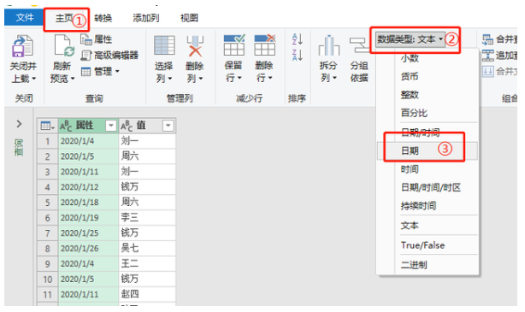This screenshot has width=525, height=312.
Task: Click the 删除列 remove columns icon
Action: coord(195,45)
